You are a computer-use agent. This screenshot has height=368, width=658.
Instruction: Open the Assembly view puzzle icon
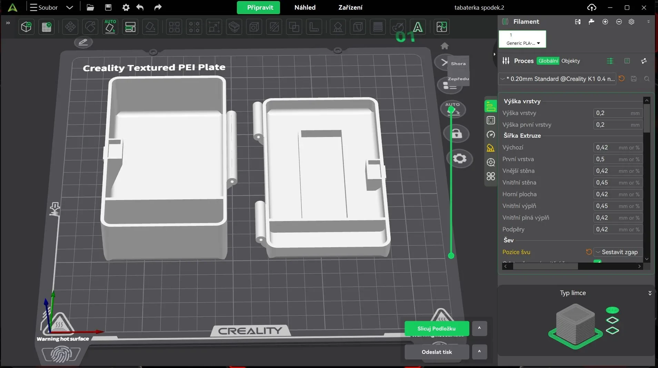[442, 27]
